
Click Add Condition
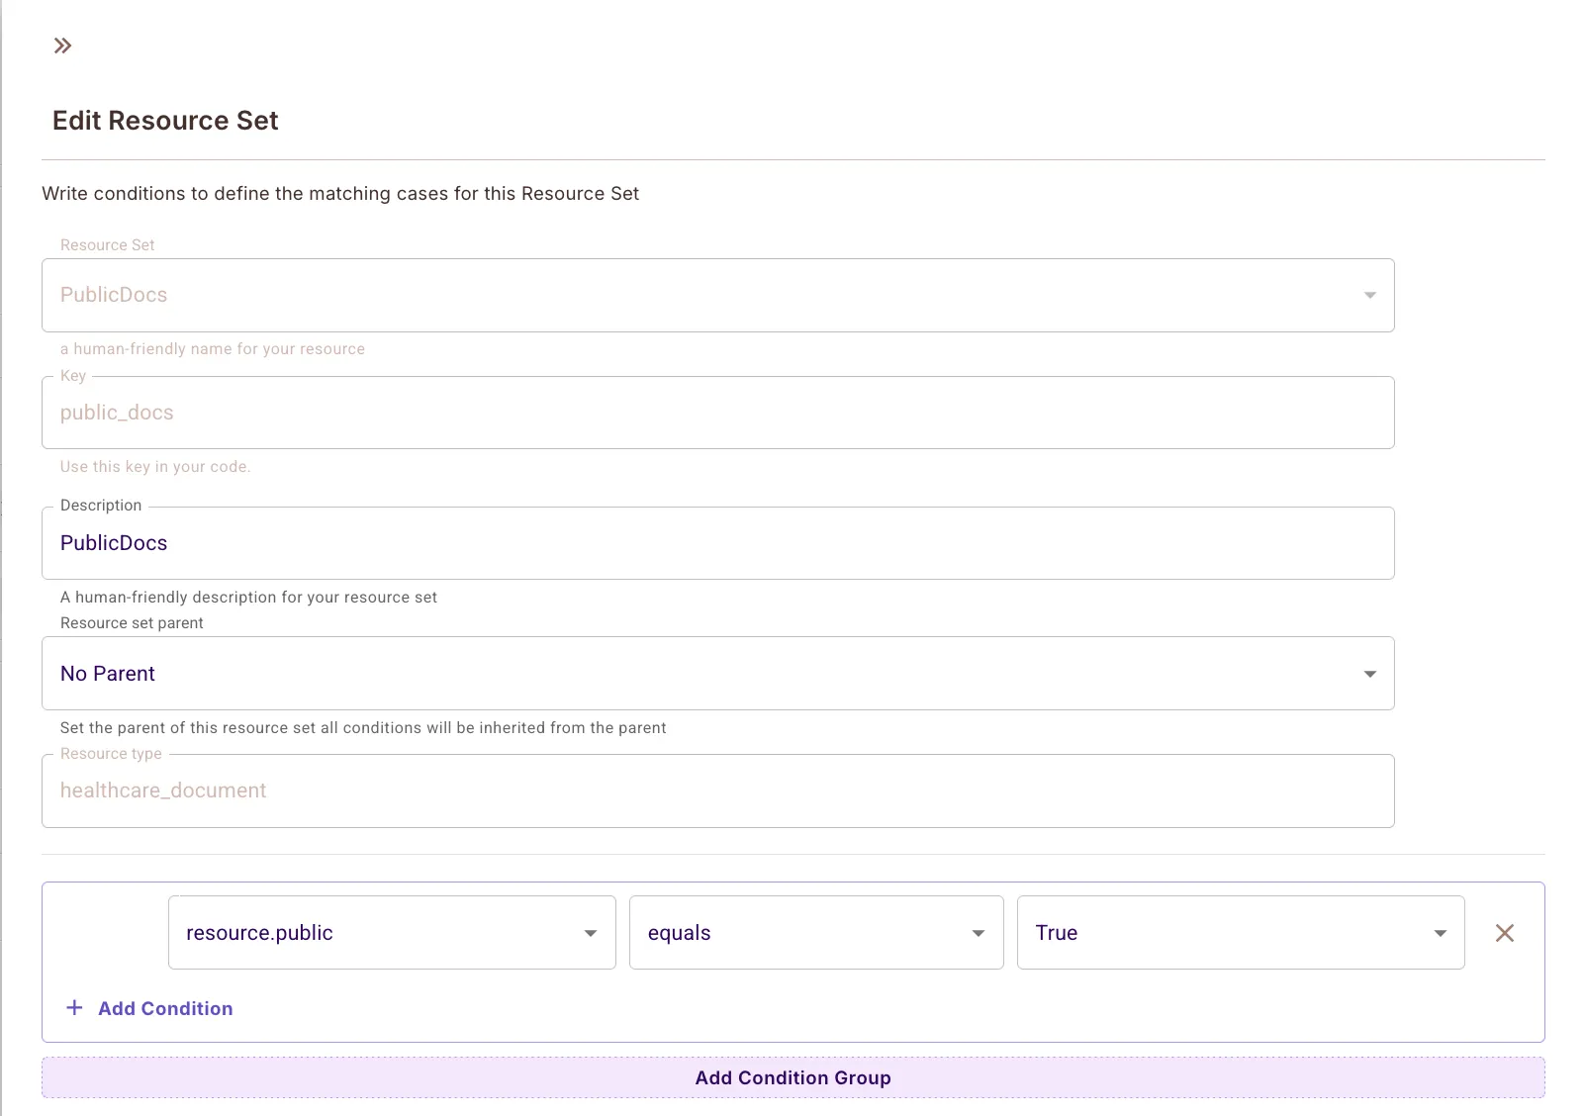coord(164,1008)
